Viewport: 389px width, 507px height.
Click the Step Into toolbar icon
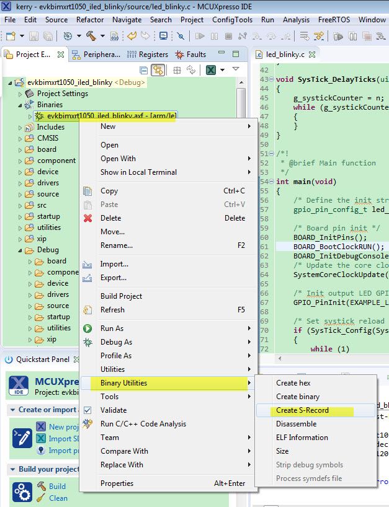pyautogui.click(x=257, y=36)
